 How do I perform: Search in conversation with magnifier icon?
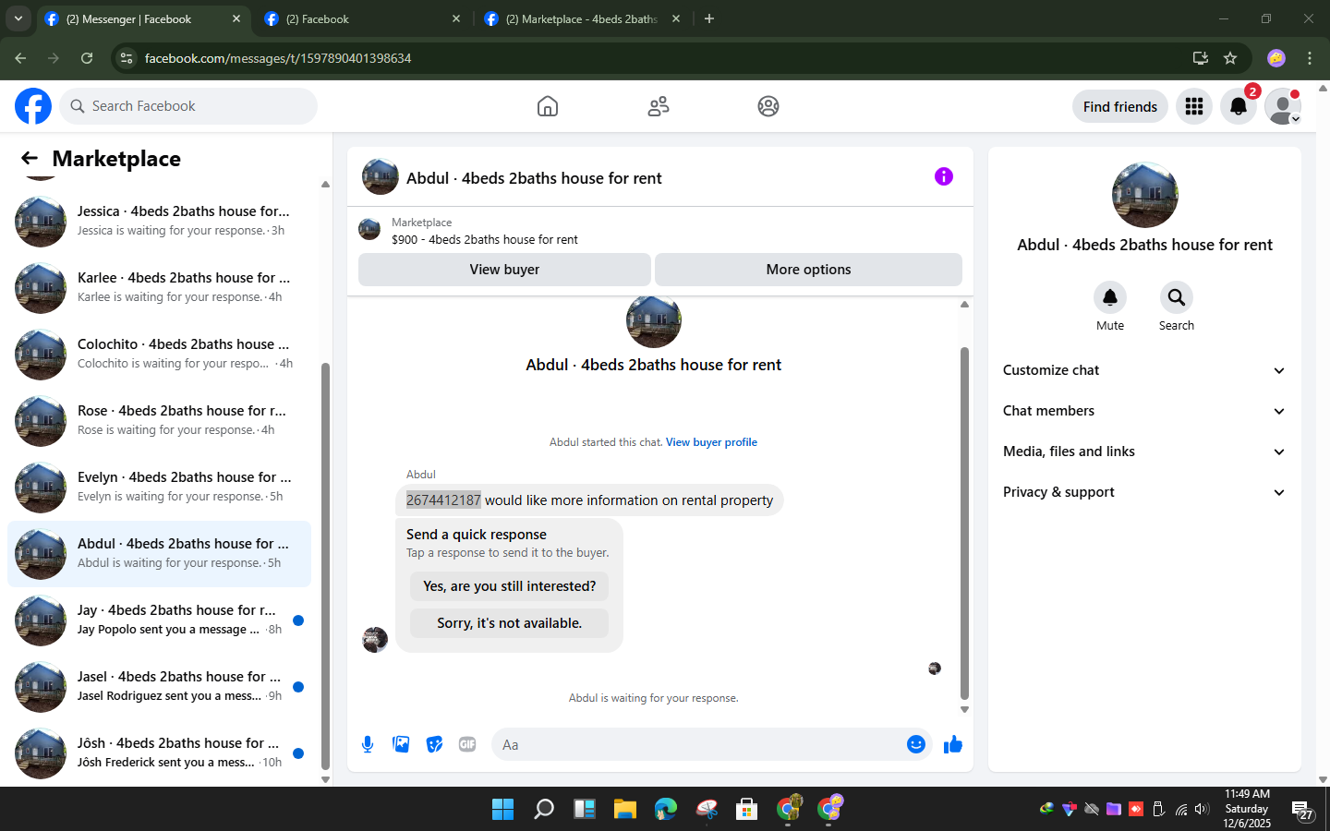pos(1177,297)
